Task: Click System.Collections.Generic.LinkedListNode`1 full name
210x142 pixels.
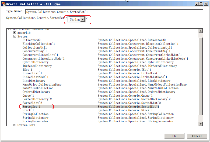Action: click(x=132, y=77)
